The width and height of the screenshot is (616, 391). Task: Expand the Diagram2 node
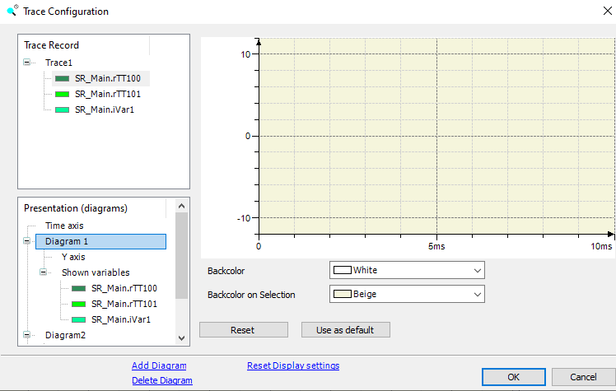27,335
